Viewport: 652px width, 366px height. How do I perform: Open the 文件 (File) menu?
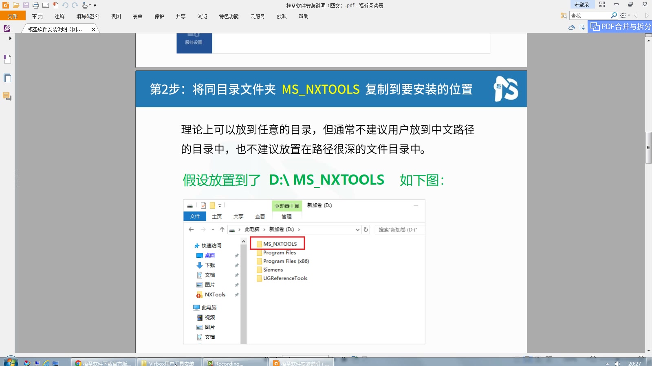click(13, 16)
